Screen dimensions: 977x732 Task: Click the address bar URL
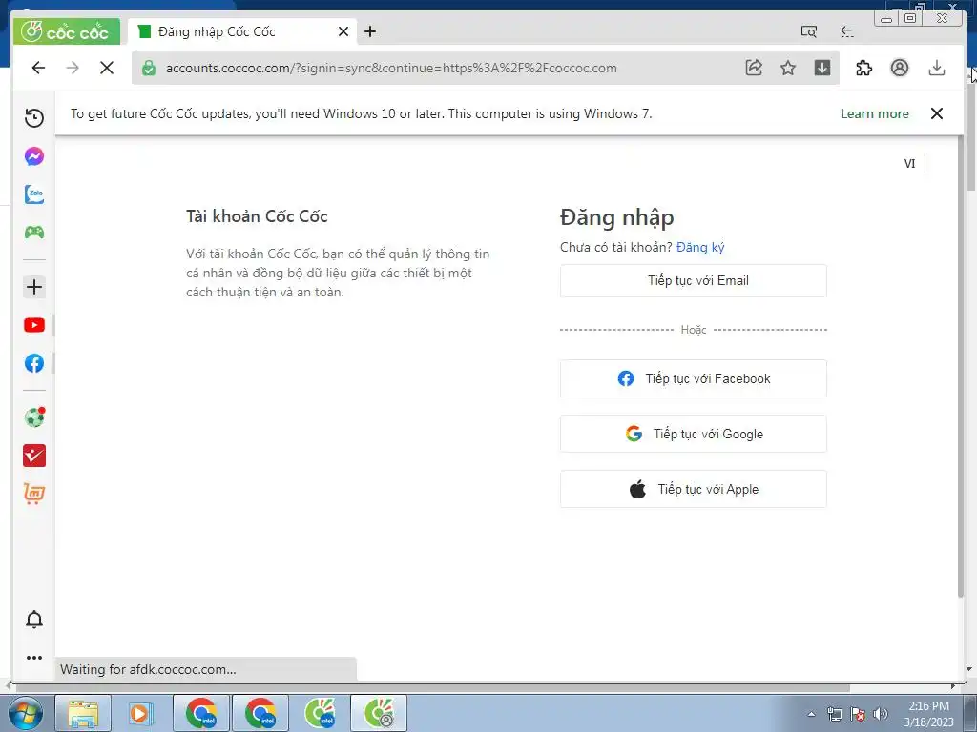coord(391,68)
